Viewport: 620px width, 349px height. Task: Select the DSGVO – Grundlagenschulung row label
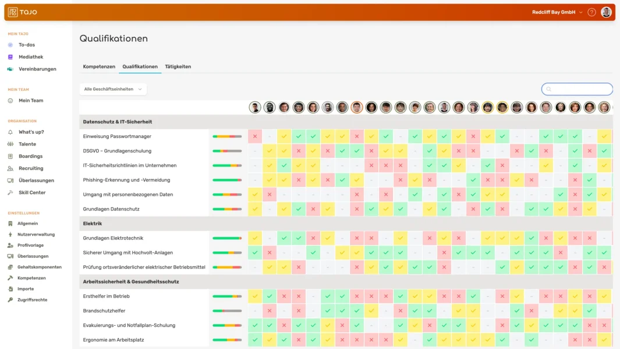pos(117,151)
